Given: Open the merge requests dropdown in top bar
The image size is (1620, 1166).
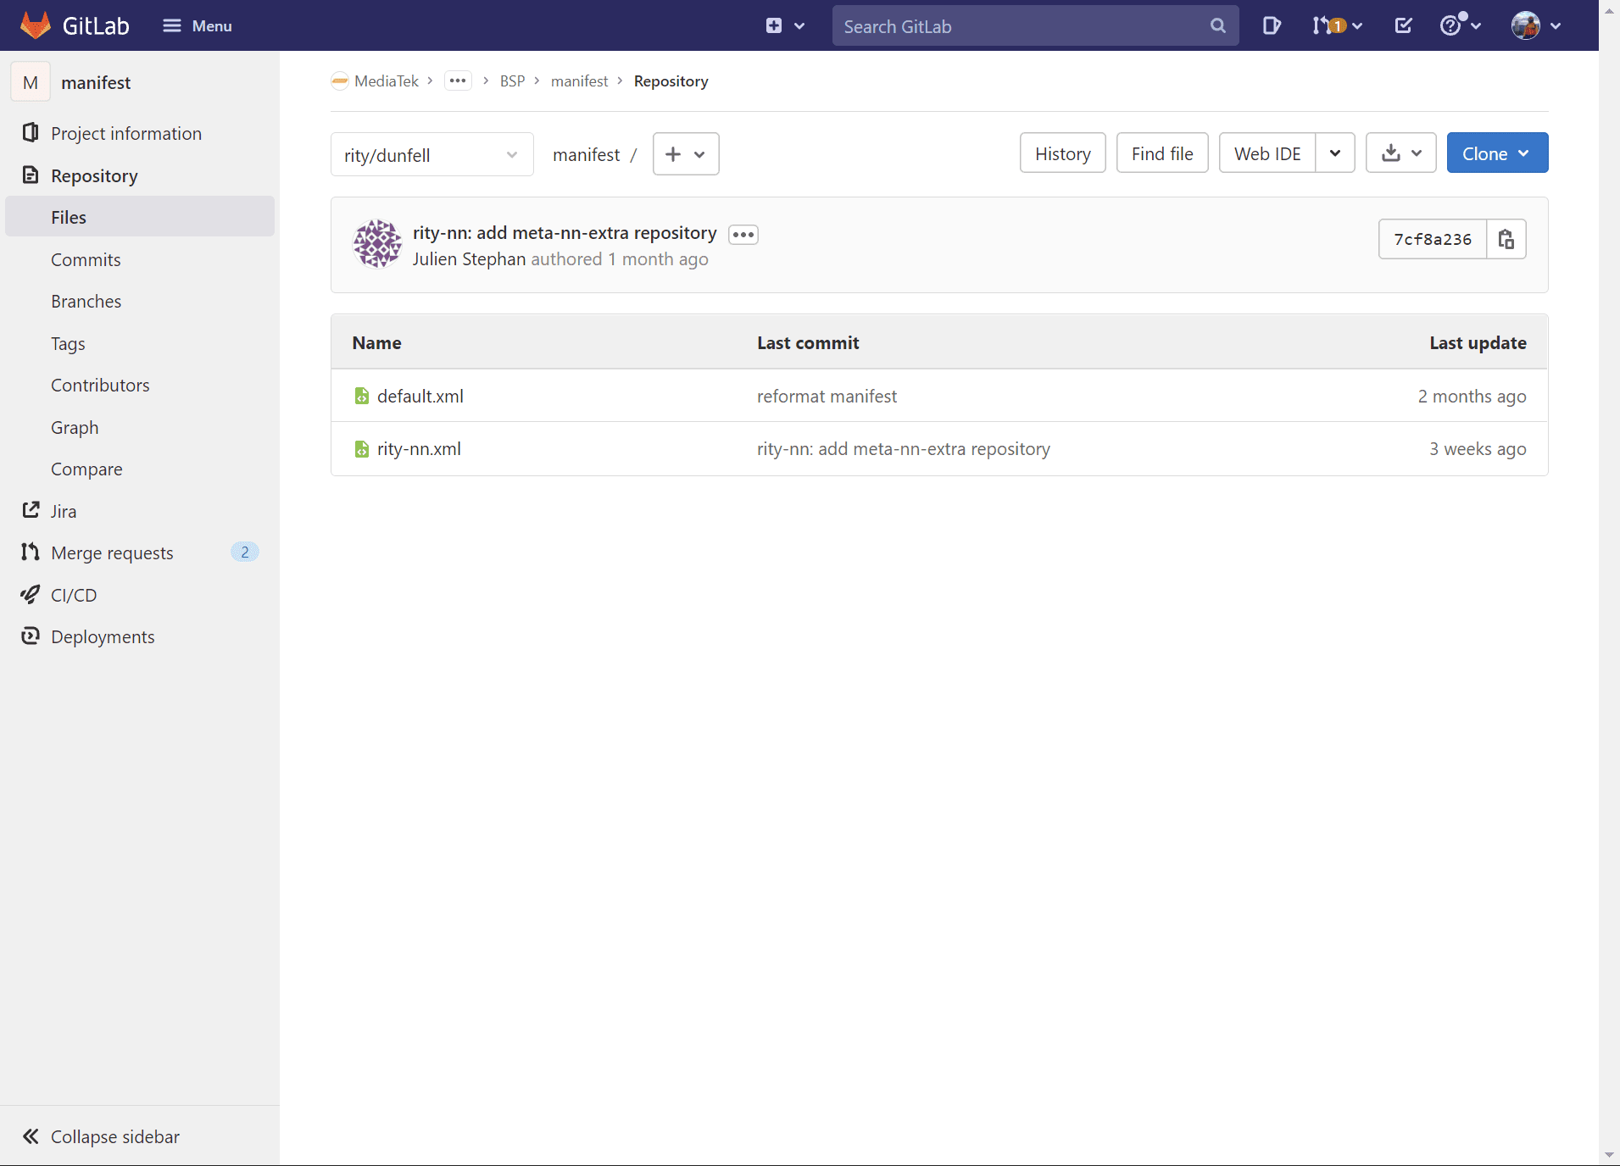Looking at the screenshot, I should coord(1337,25).
